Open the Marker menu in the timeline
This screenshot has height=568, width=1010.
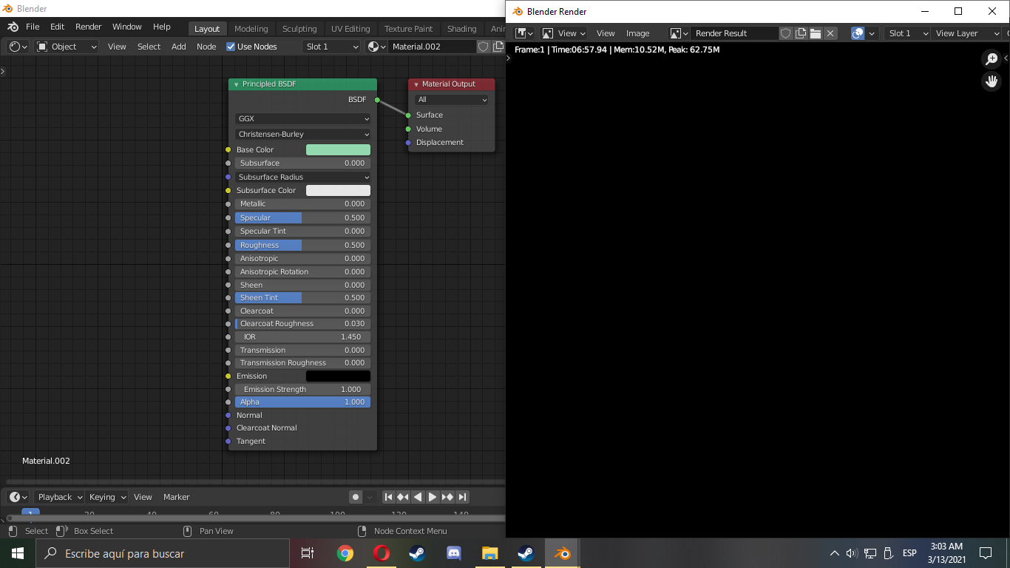click(177, 497)
